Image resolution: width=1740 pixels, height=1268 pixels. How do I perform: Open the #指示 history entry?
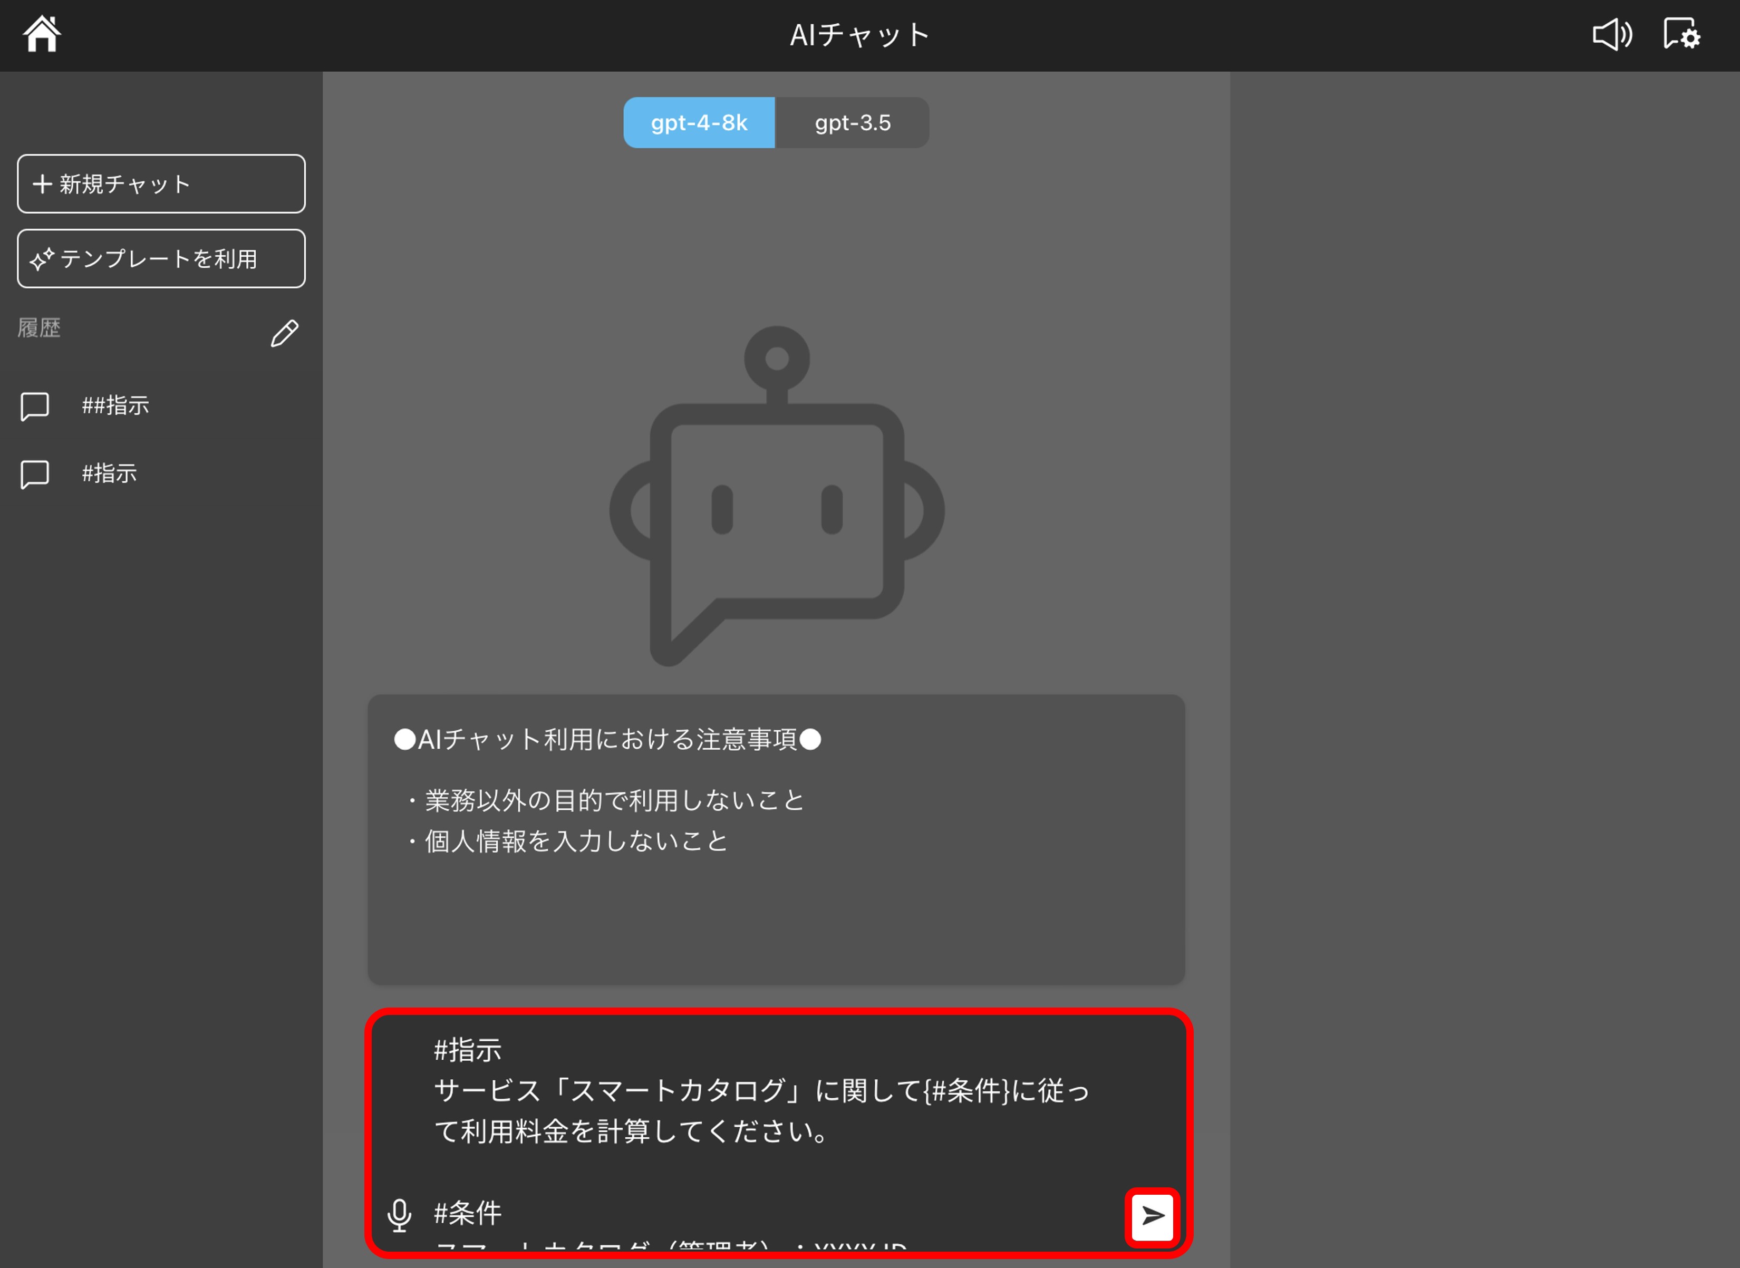(x=110, y=473)
